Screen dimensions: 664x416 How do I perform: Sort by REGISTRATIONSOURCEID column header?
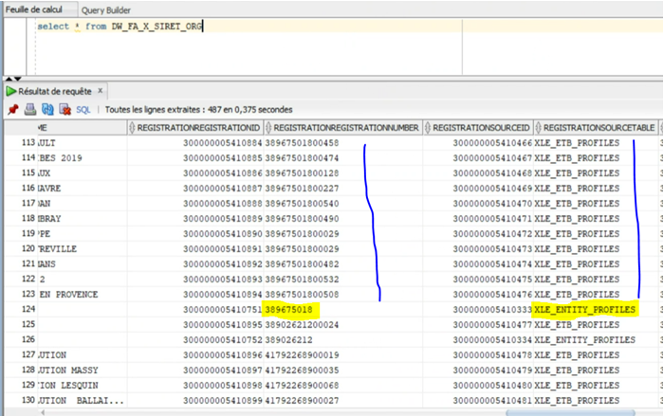(478, 128)
